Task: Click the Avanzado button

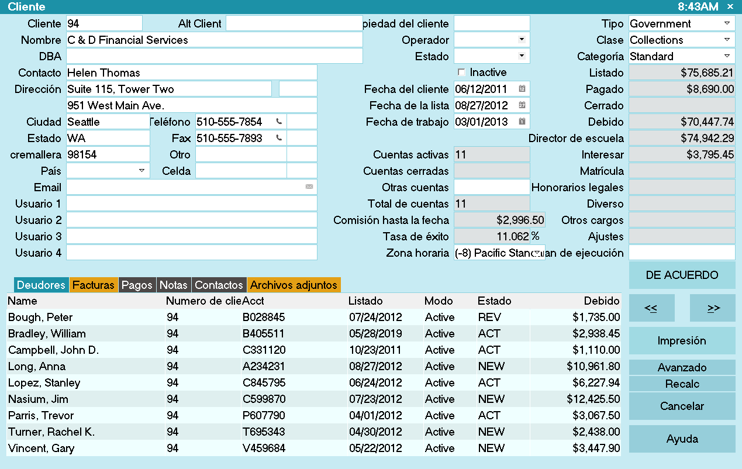Action: point(682,367)
